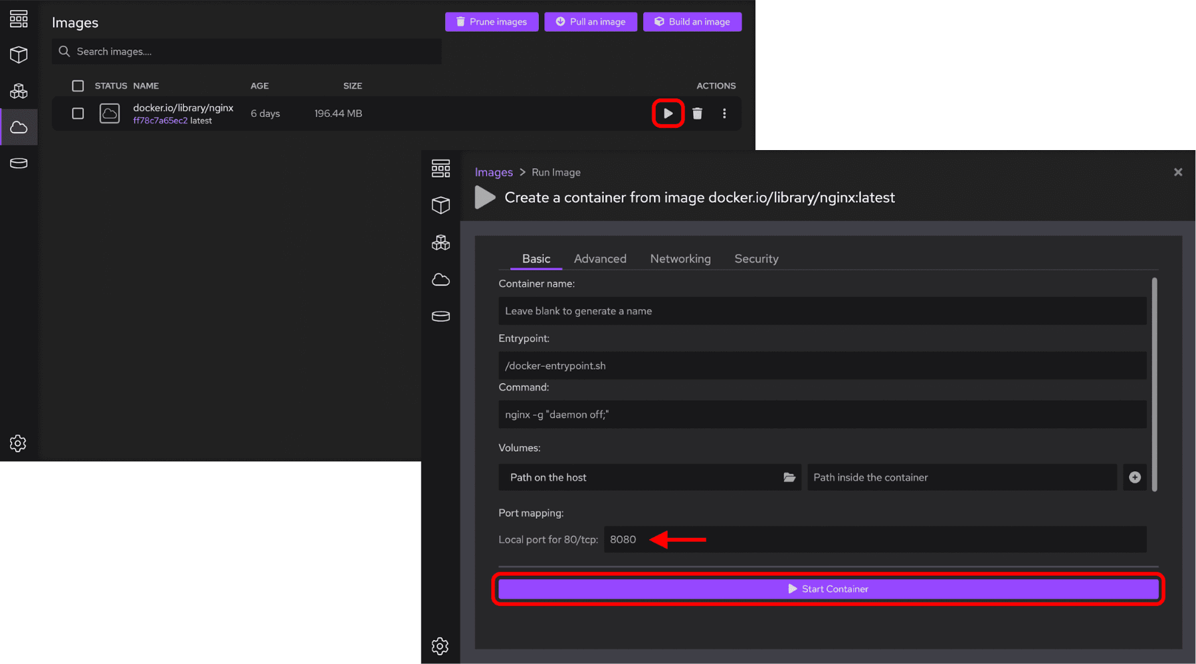
Task: Click the Entrypoint input field
Action: [x=823, y=366]
